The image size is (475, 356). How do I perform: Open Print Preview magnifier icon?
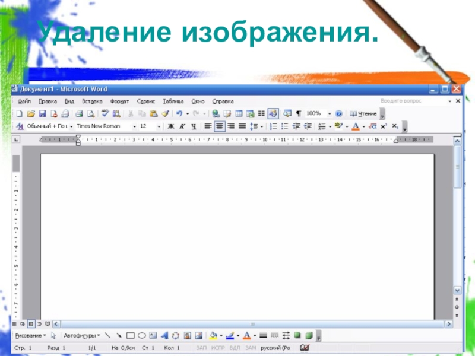(91, 114)
